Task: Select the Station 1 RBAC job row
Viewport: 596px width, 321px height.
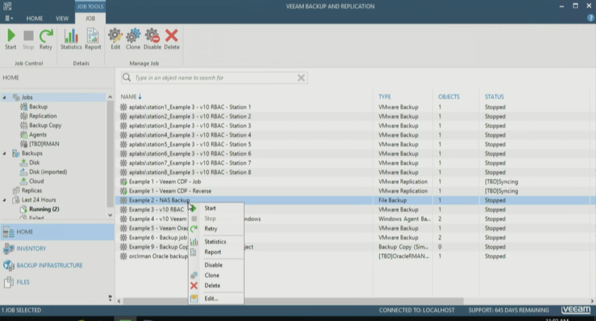Action: click(353, 107)
